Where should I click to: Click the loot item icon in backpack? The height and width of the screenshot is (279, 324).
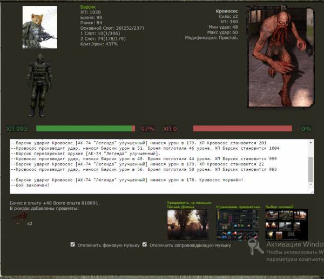tap(18, 217)
